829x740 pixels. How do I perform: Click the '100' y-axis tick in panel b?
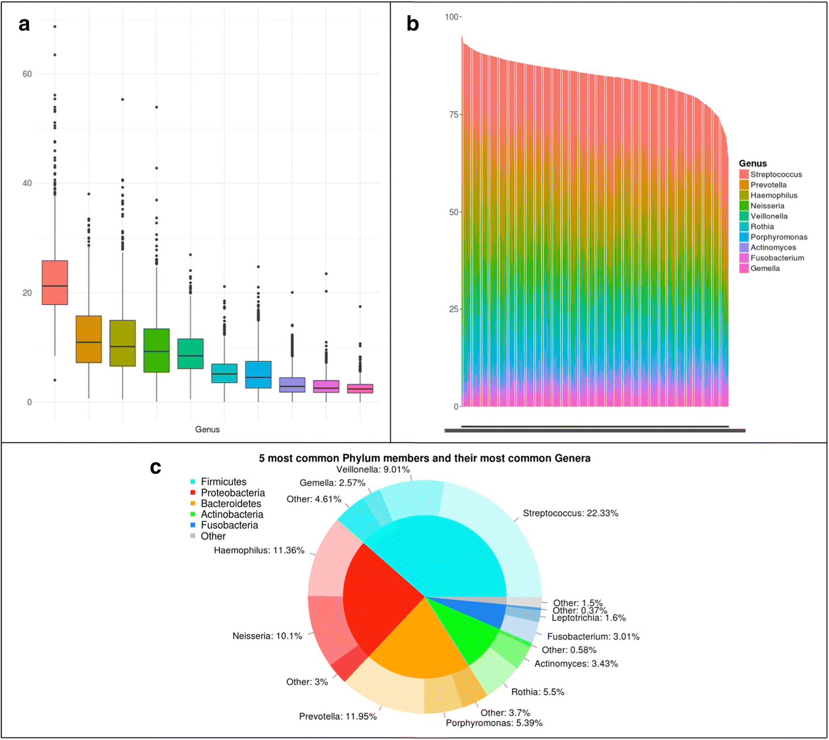pyautogui.click(x=451, y=17)
